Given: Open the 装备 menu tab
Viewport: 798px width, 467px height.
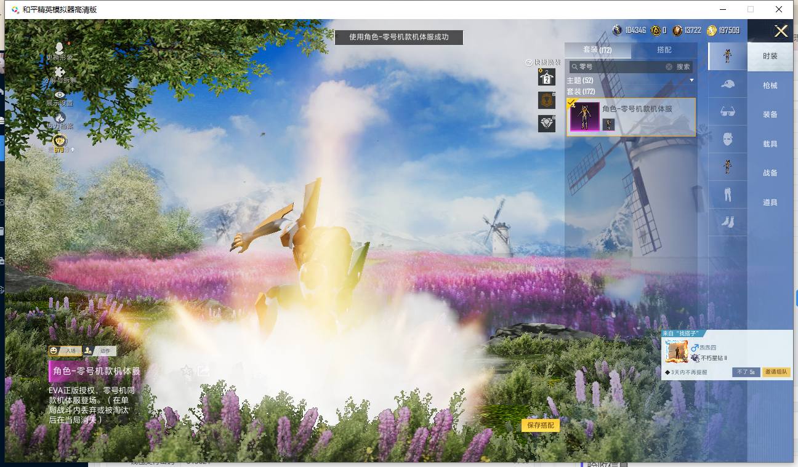Looking at the screenshot, I should pos(770,114).
